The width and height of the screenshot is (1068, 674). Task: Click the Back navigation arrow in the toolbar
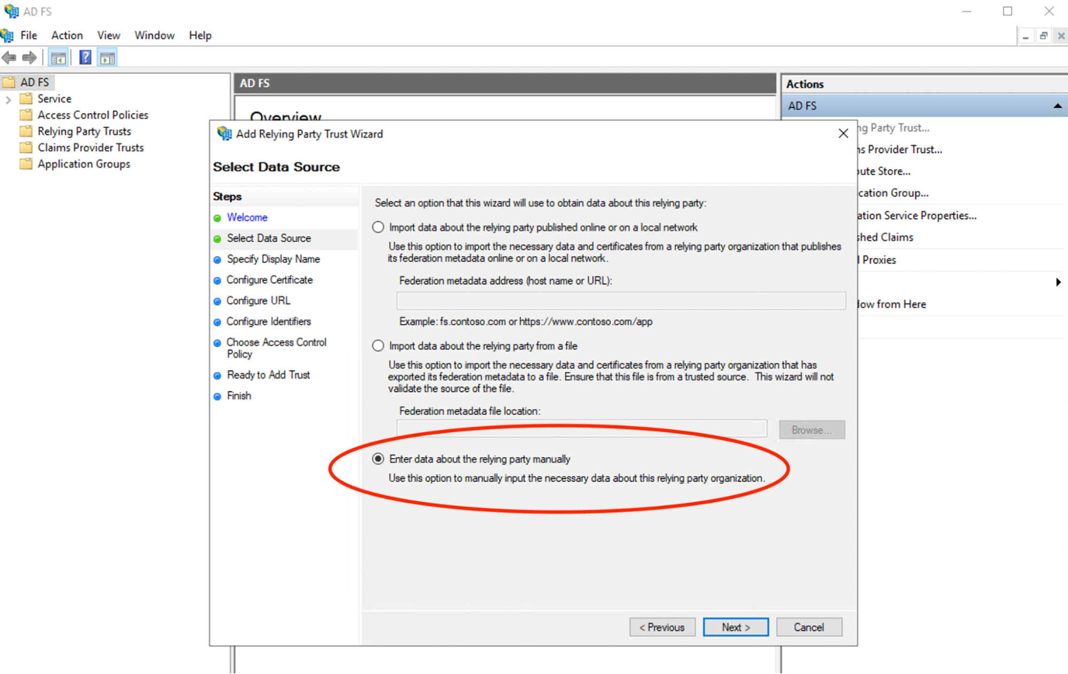[9, 57]
